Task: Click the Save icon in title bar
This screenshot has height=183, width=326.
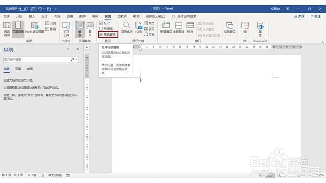Action: click(x=33, y=9)
